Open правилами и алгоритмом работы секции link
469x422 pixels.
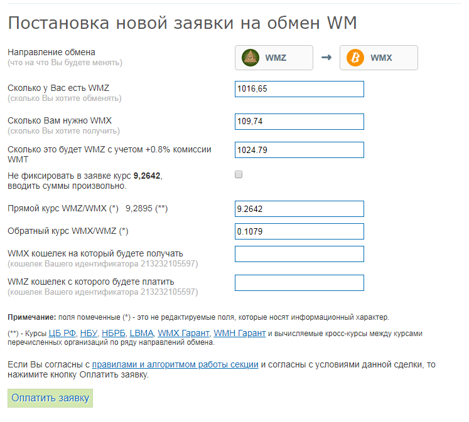175,364
